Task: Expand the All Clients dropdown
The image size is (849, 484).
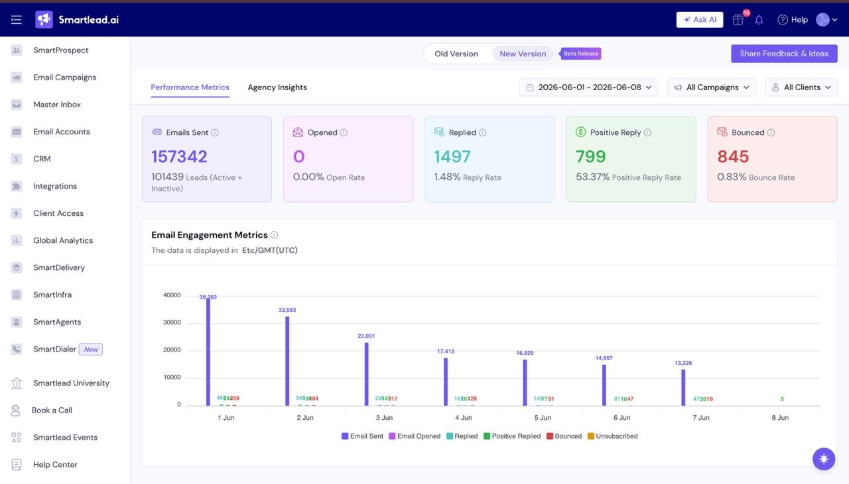Action: click(x=801, y=87)
